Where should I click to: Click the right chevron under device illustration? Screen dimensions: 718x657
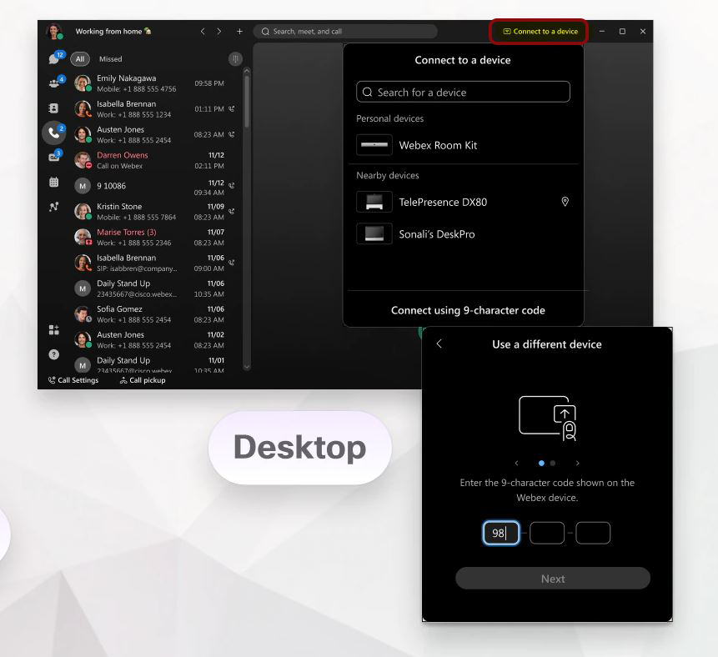577,463
